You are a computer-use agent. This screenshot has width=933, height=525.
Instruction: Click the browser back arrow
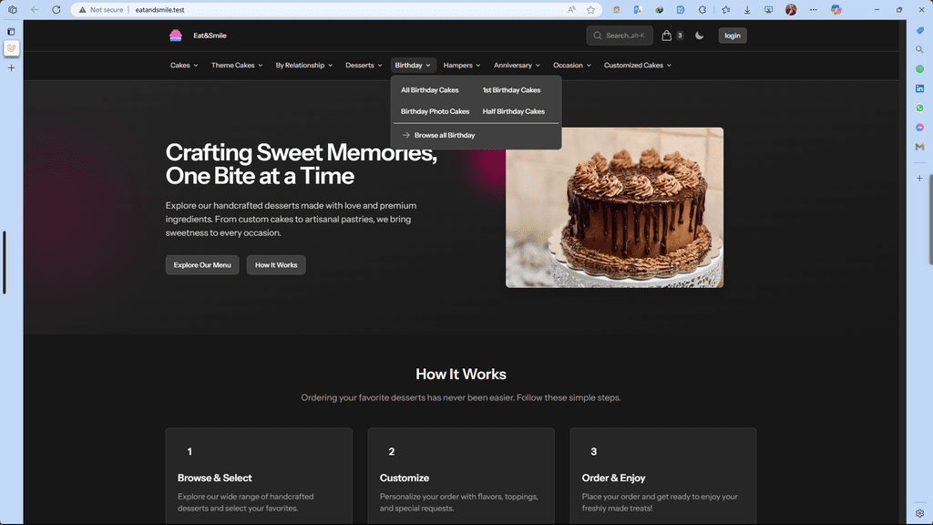click(35, 9)
